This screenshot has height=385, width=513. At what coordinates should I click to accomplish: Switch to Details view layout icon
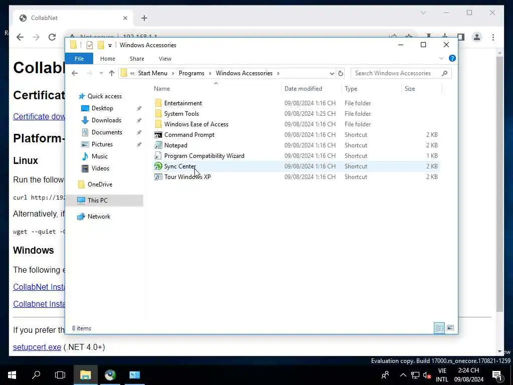click(x=439, y=328)
